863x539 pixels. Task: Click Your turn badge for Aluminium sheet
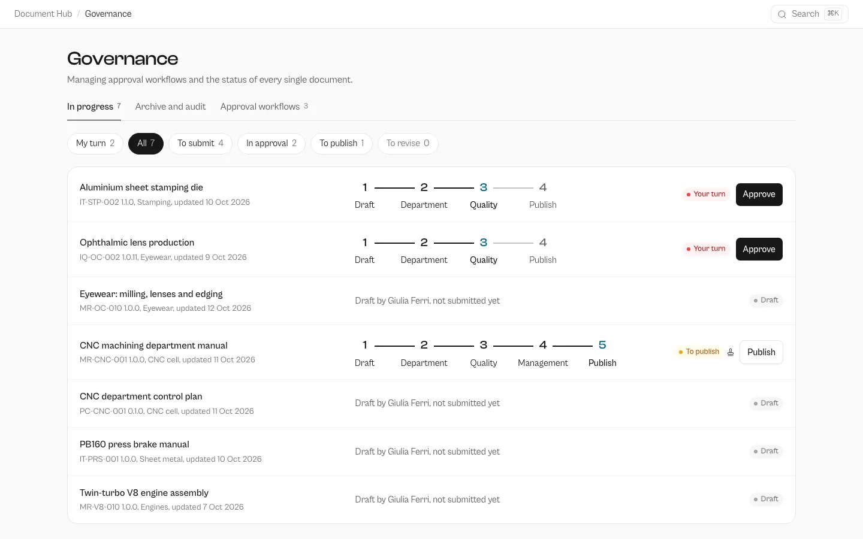[706, 194]
